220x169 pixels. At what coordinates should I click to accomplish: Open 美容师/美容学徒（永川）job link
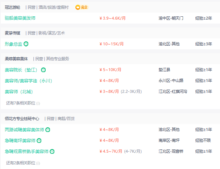pos(29,81)
